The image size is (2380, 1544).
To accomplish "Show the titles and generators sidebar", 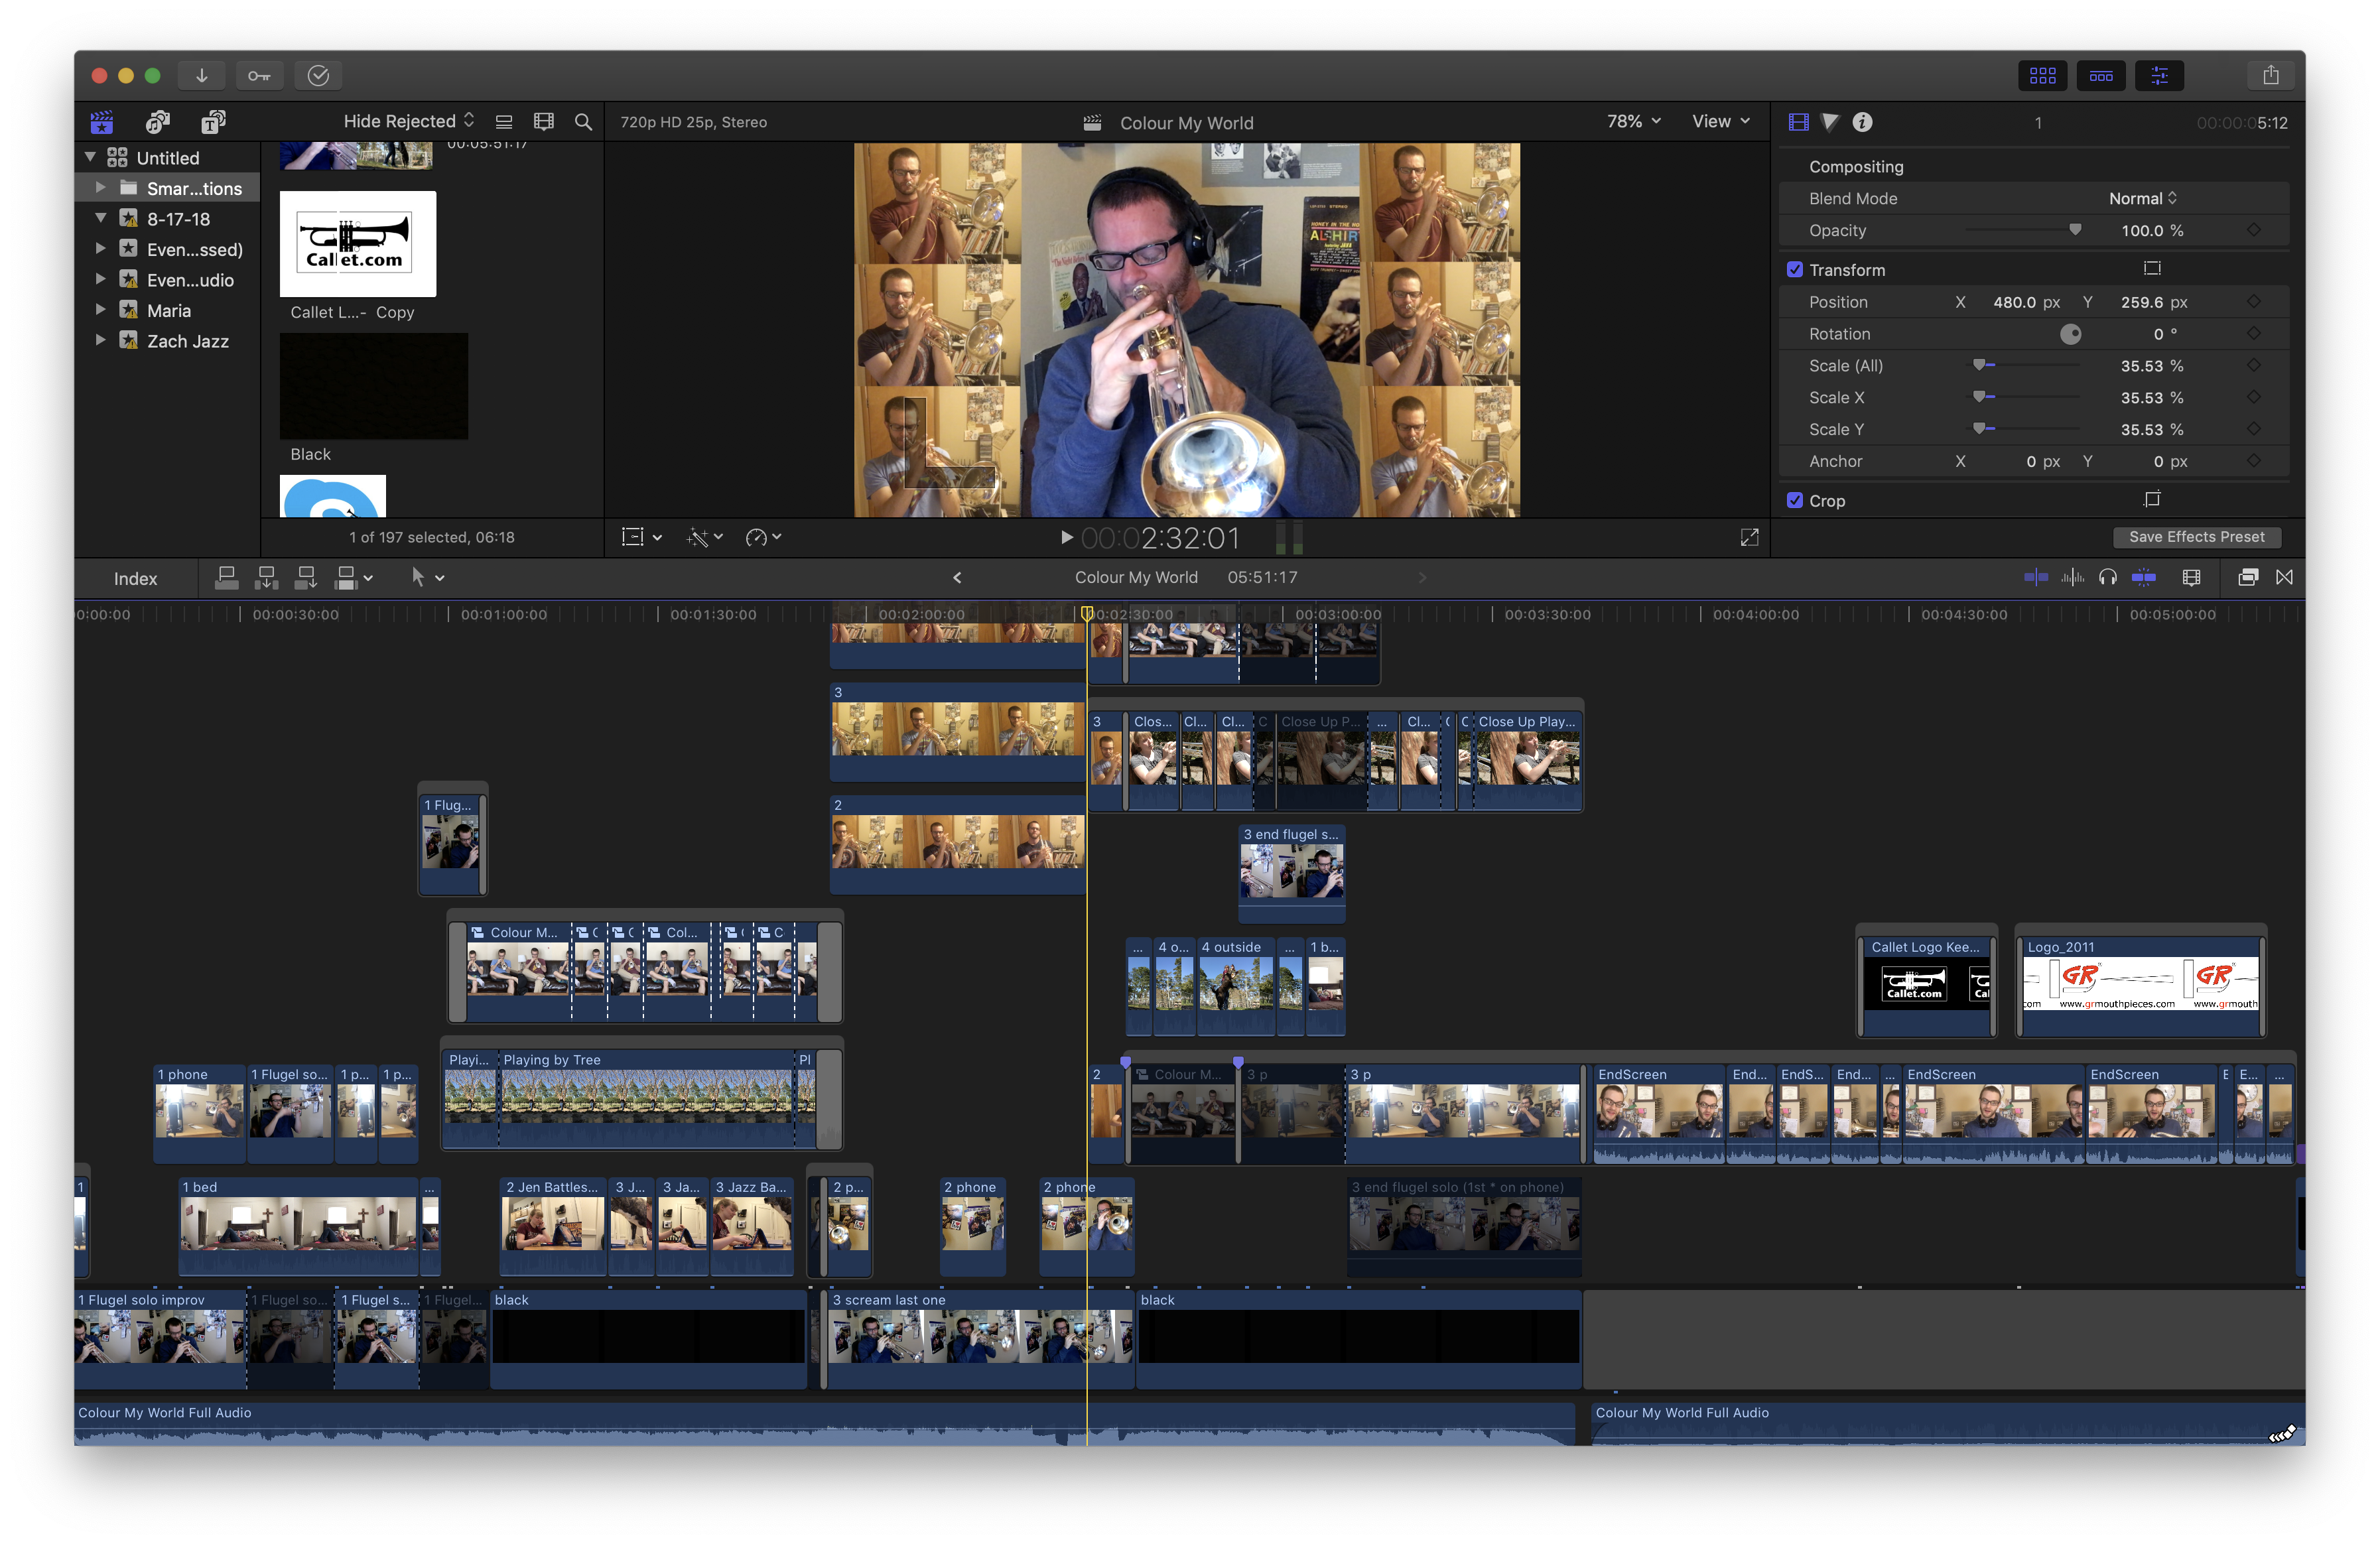I will pos(213,122).
